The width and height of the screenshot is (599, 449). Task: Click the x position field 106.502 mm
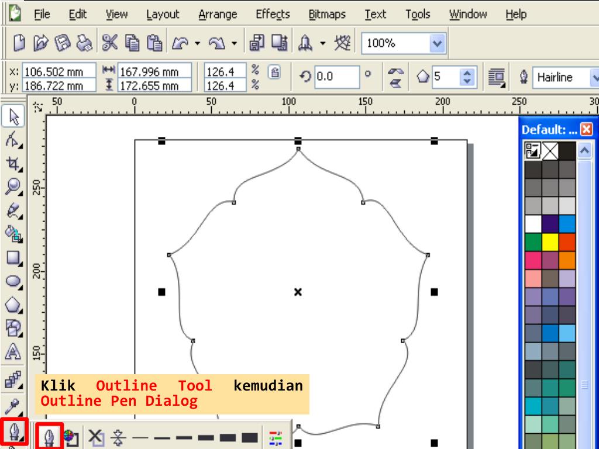(x=59, y=71)
